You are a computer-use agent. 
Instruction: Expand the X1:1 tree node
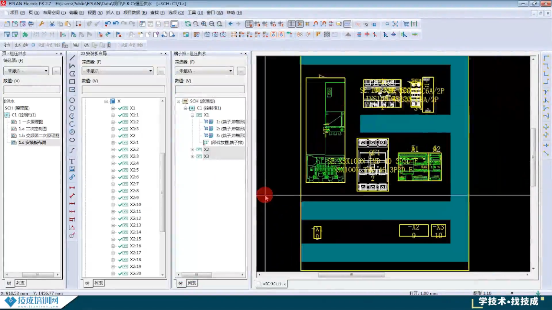coord(113,115)
